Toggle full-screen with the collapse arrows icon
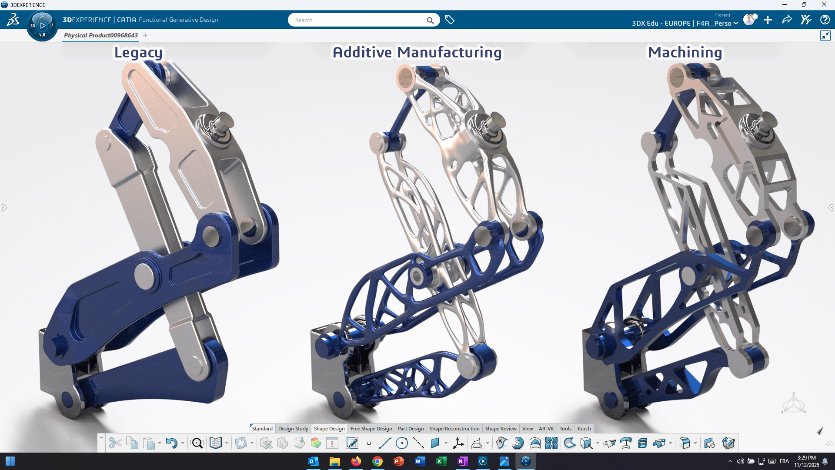Image resolution: width=835 pixels, height=470 pixels. point(825,36)
